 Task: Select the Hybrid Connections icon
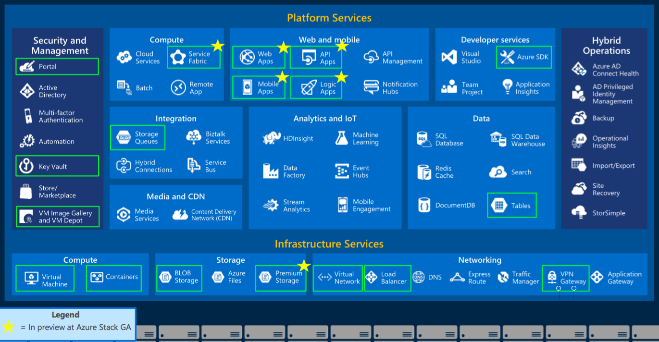click(124, 166)
